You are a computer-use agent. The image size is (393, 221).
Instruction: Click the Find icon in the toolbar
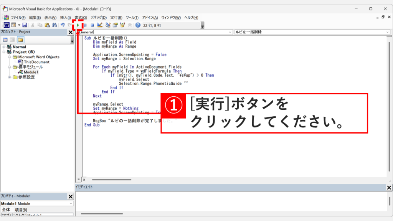(x=55, y=25)
